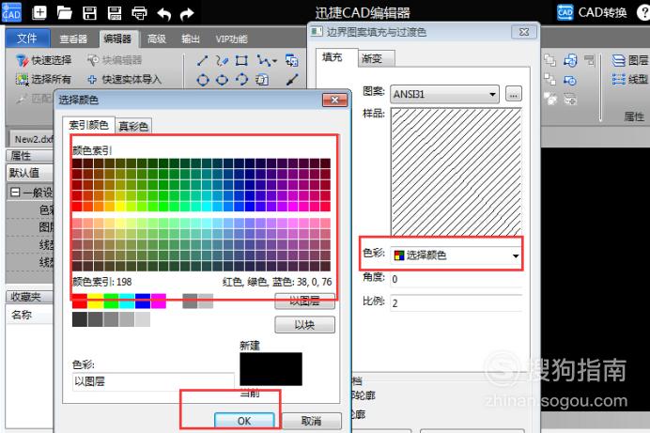
Task: Click the 快速选择 quick select tool
Action: 43,60
